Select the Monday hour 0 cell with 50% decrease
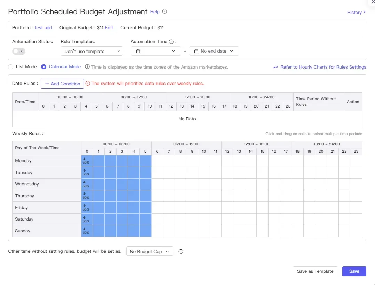This screenshot has height=285, width=375. point(87,161)
